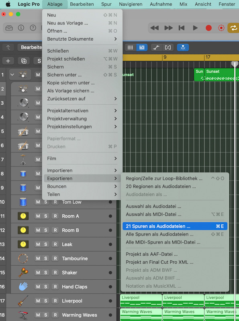This screenshot has width=239, height=321.
Task: Click the Leak yellow knob icon
Action: (23, 244)
